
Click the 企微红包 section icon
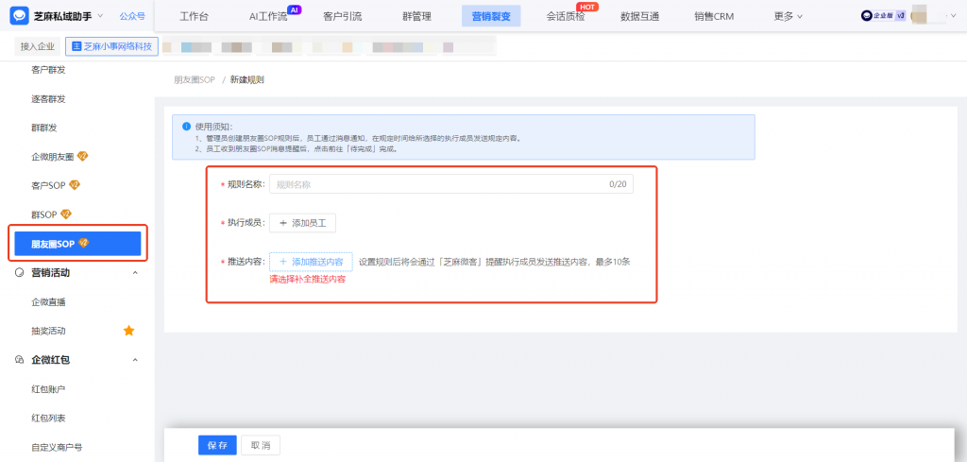pos(19,360)
